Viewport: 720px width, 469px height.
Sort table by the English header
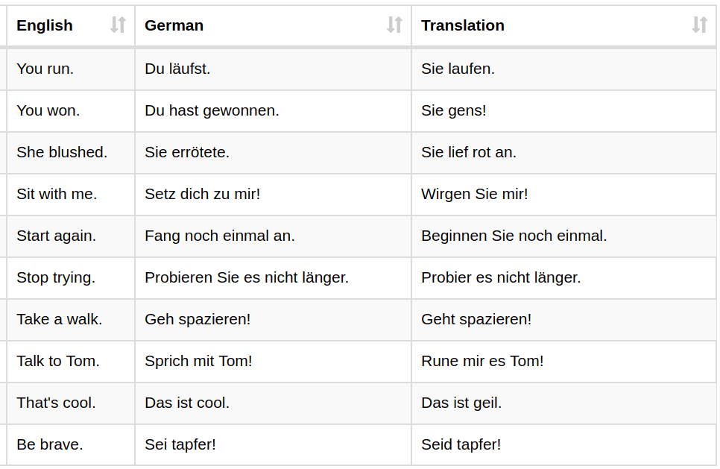45,25
